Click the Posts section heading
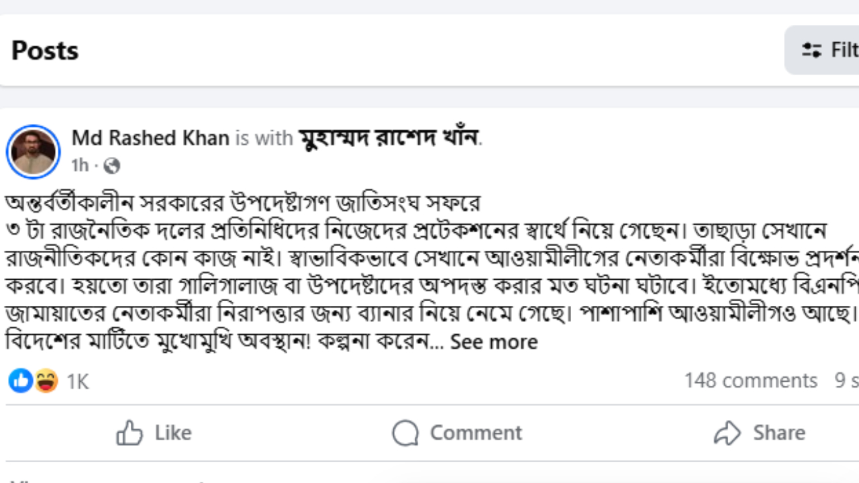The height and width of the screenshot is (483, 859). pyautogui.click(x=45, y=50)
